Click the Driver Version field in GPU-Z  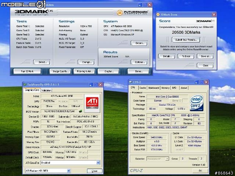[x=70, y=147]
